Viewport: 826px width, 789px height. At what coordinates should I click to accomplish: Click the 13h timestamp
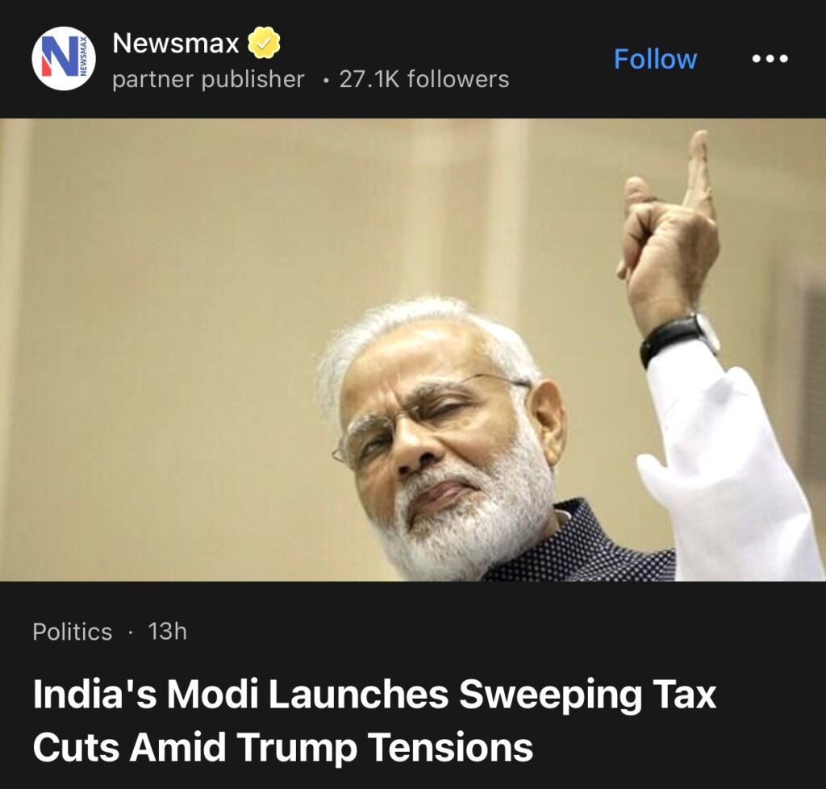(168, 631)
